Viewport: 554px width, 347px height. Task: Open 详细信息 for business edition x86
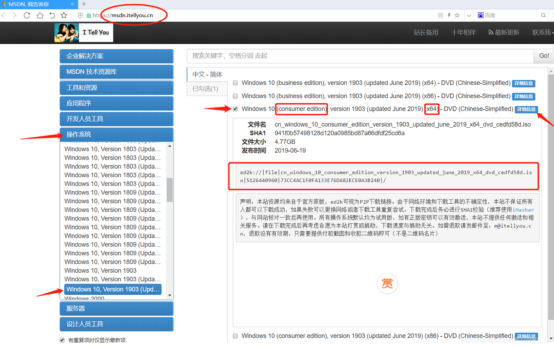[523, 96]
